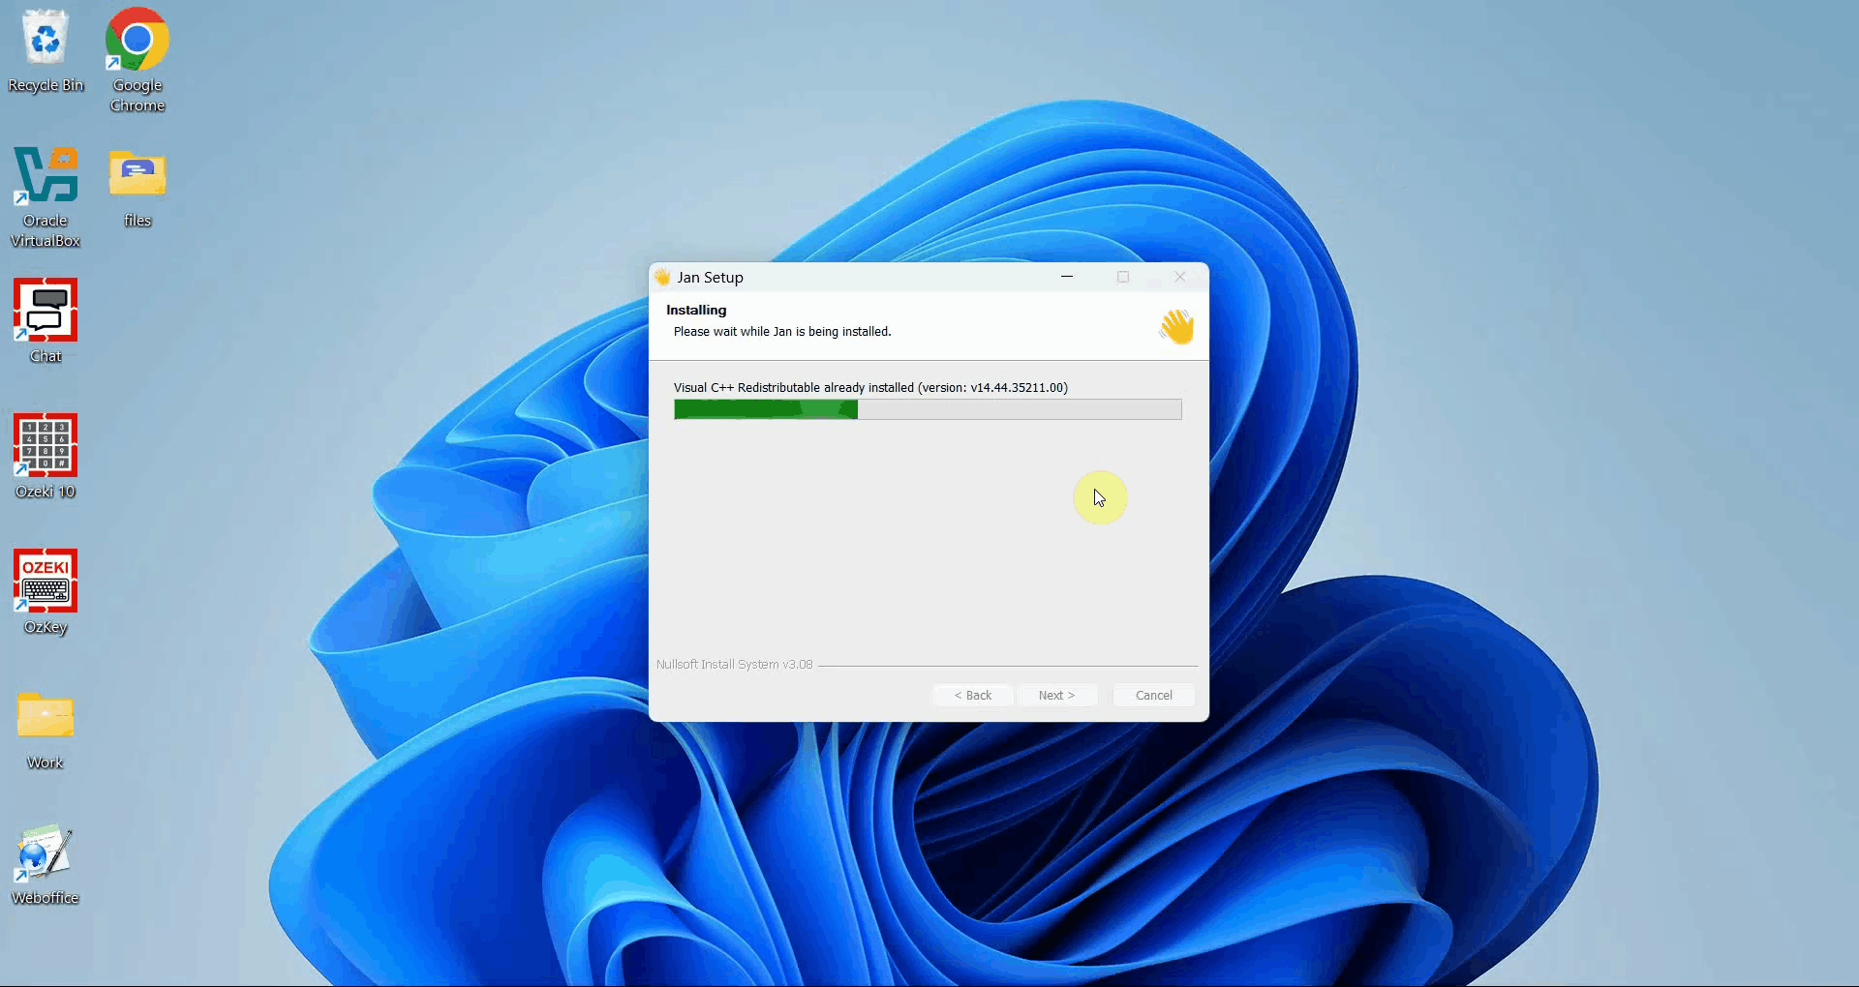Launch the Weboffice application
1859x987 pixels.
[x=45, y=853]
